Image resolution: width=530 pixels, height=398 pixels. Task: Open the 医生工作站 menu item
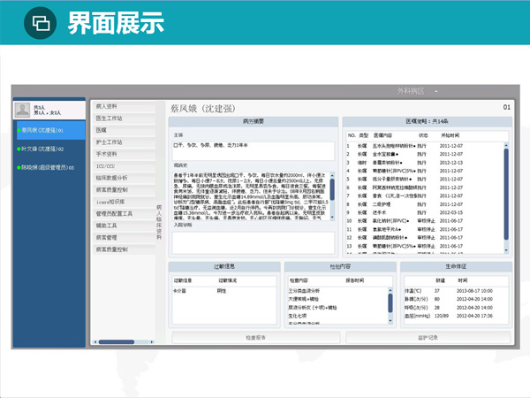click(x=124, y=119)
